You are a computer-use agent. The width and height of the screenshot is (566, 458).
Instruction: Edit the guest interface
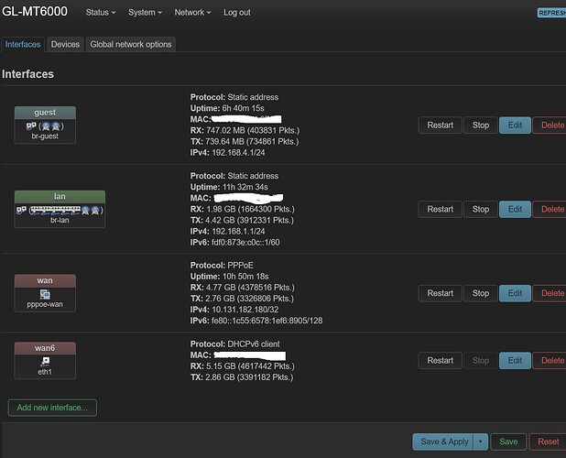coord(515,125)
